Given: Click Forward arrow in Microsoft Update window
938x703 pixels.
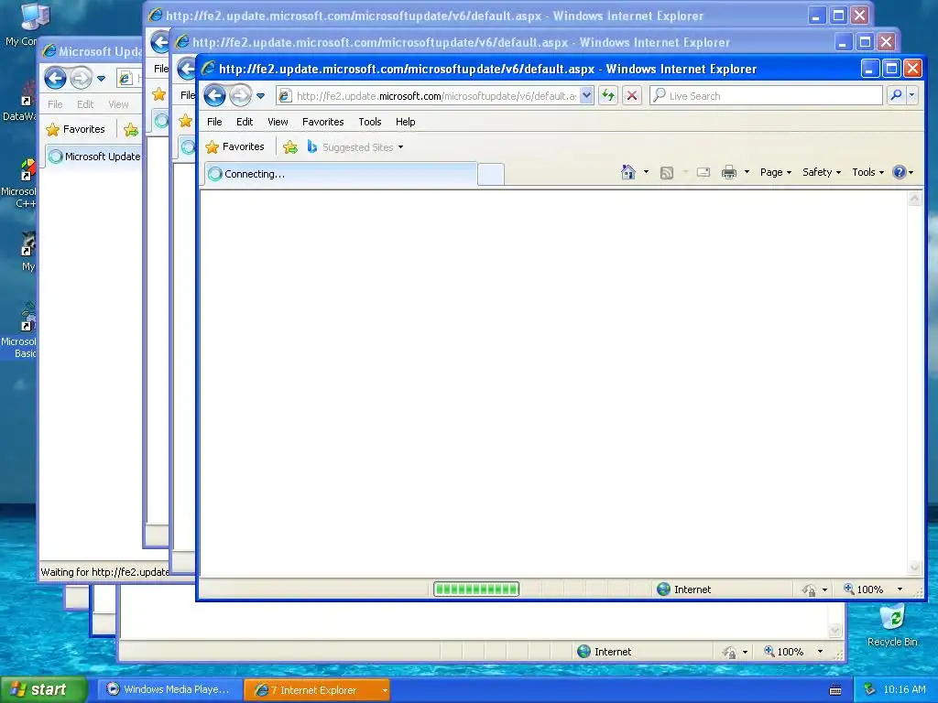Looking at the screenshot, I should pyautogui.click(x=81, y=78).
